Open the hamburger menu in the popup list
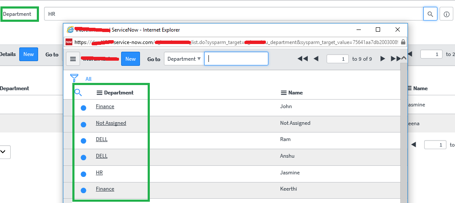 tap(73, 59)
